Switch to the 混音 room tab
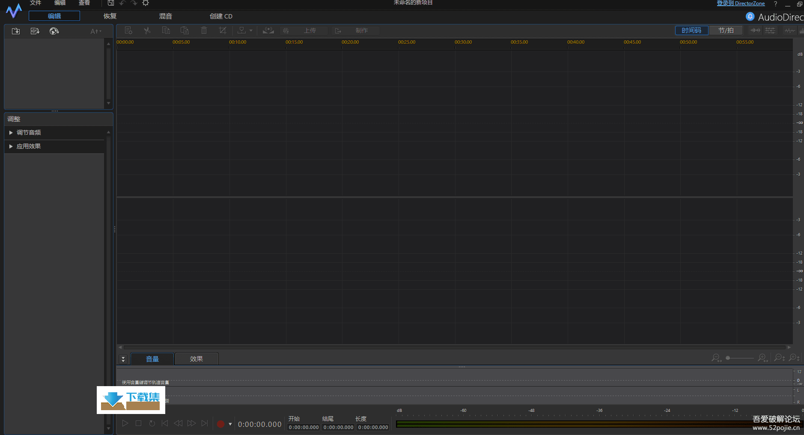This screenshot has height=435, width=804. coord(166,16)
